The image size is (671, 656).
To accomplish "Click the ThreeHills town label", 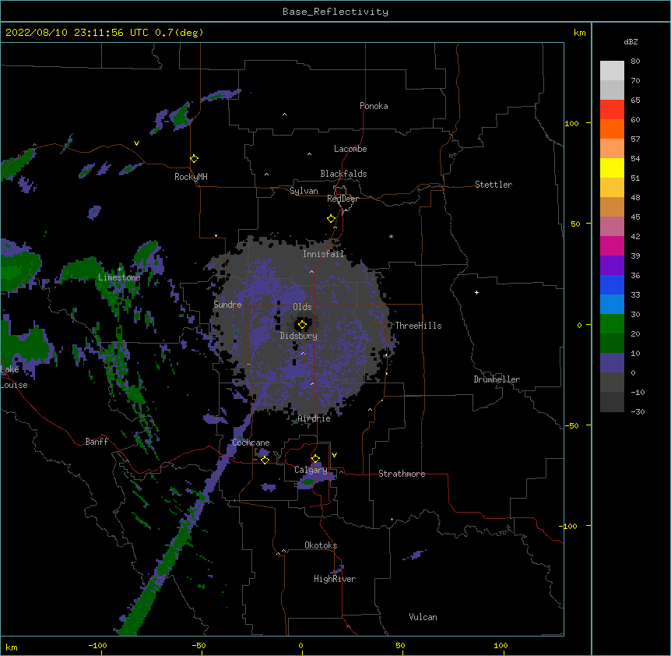I will (418, 326).
